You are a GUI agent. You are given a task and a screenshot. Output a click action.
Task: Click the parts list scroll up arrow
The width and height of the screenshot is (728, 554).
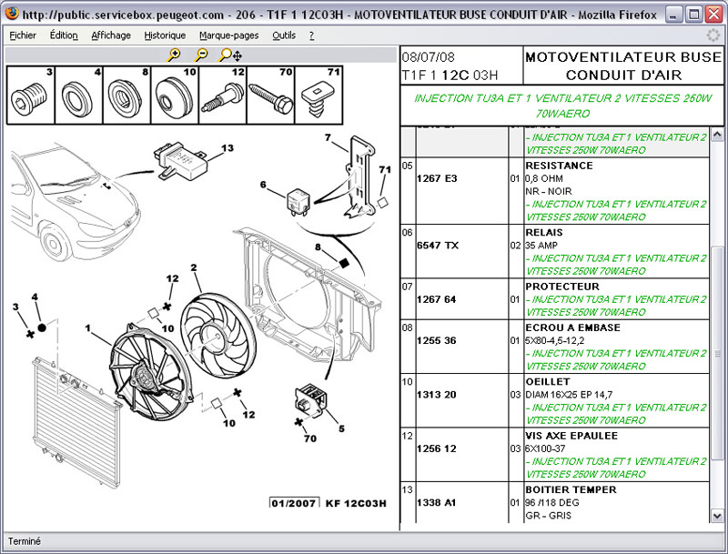(717, 135)
